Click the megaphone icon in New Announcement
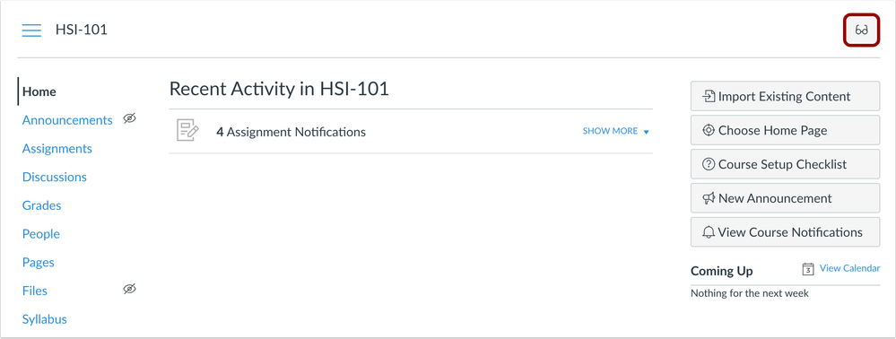The image size is (896, 339). pyautogui.click(x=709, y=198)
